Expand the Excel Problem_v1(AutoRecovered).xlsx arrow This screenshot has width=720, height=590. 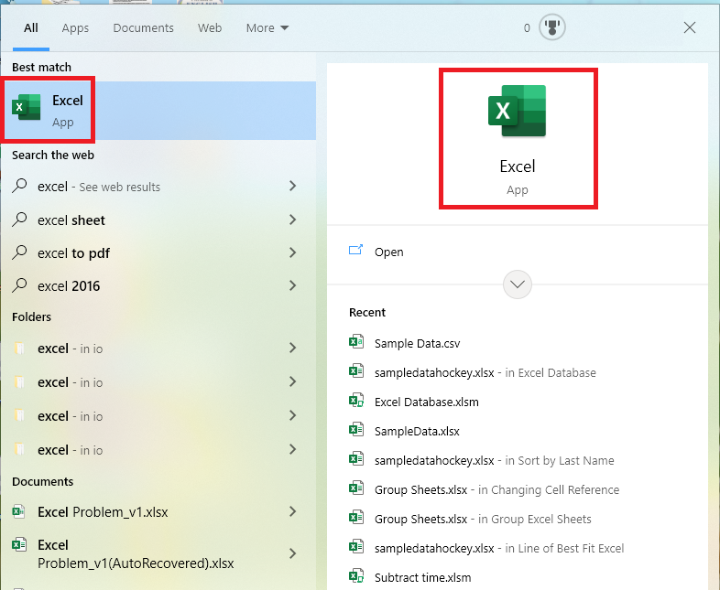pyautogui.click(x=292, y=553)
